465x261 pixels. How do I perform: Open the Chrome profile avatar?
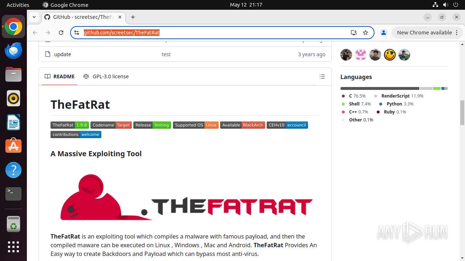point(383,33)
